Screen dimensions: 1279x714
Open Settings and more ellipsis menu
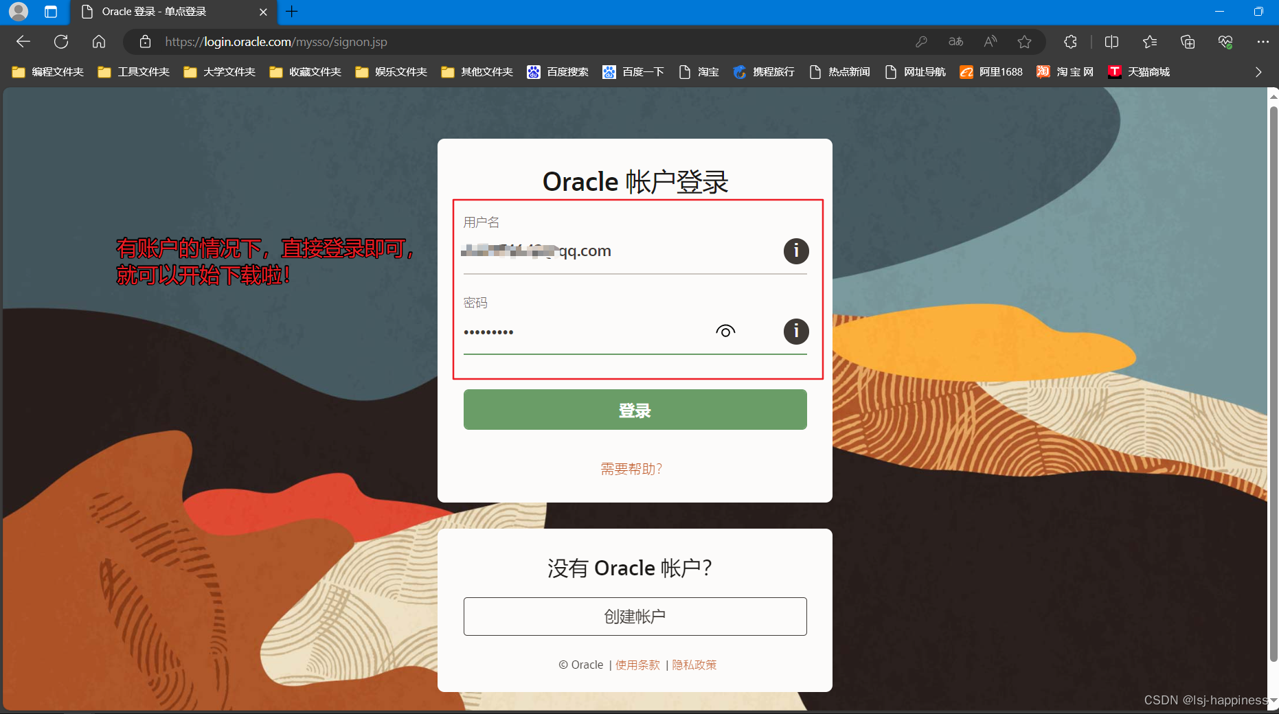tap(1263, 42)
